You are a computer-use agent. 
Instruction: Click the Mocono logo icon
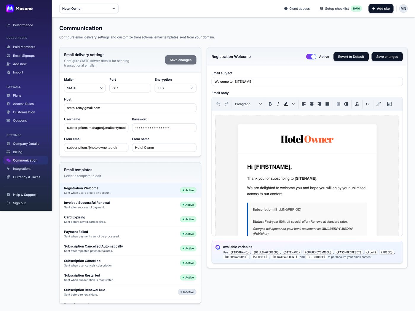point(10,9)
